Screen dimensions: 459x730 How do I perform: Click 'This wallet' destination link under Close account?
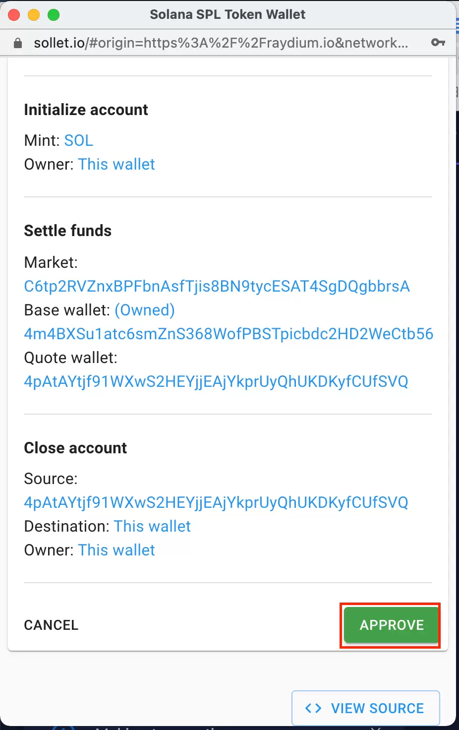click(152, 526)
